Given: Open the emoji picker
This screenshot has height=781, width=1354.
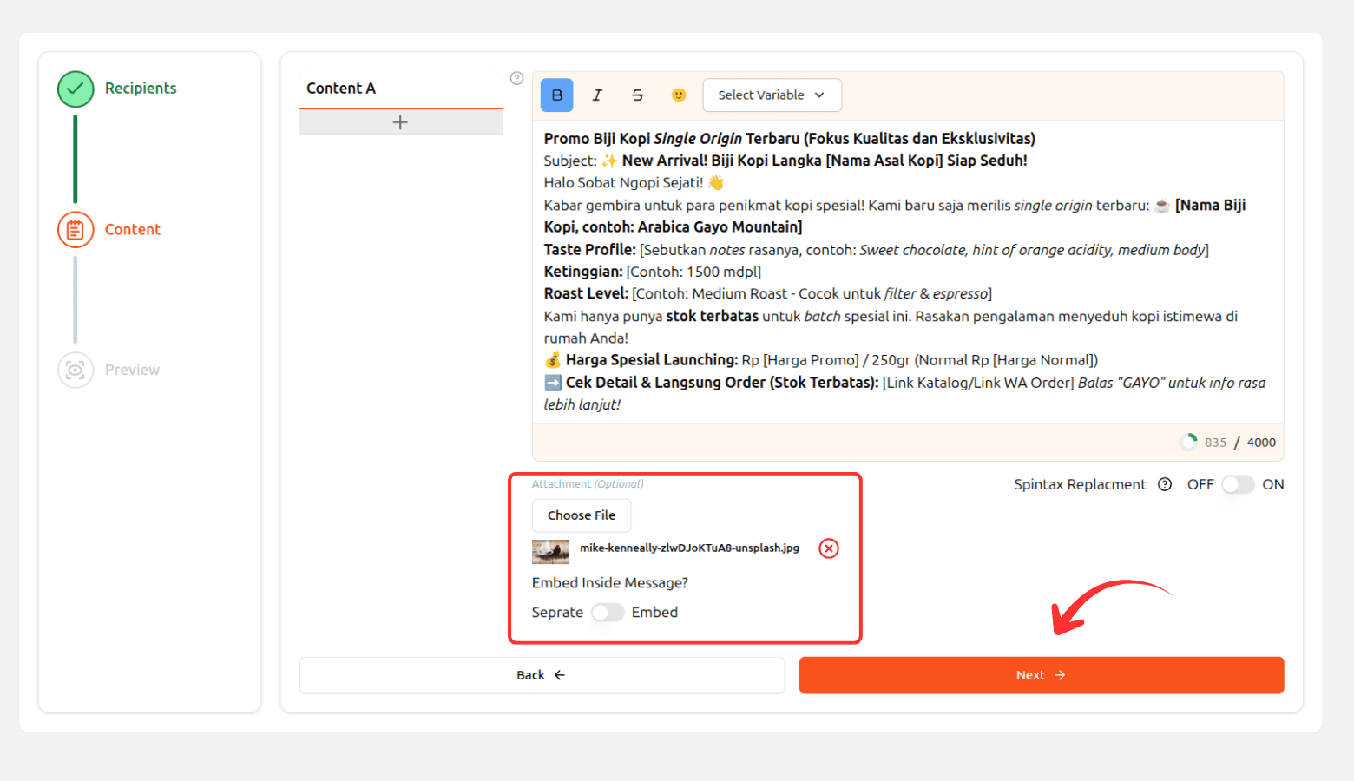Looking at the screenshot, I should tap(679, 95).
